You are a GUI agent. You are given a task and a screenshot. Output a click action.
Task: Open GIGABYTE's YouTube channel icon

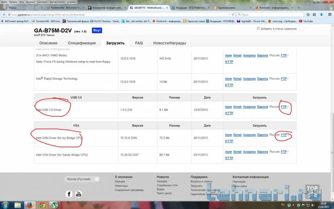(x=79, y=194)
